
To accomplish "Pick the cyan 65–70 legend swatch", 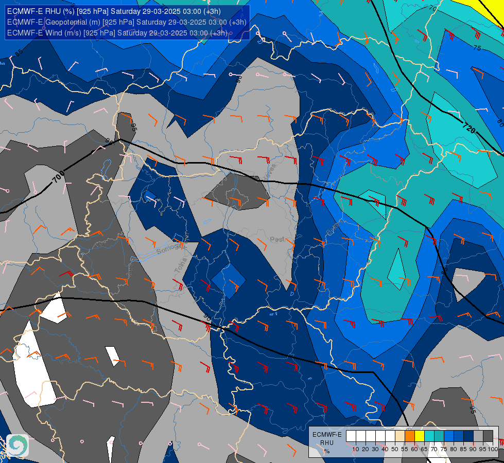I will 429,436.
